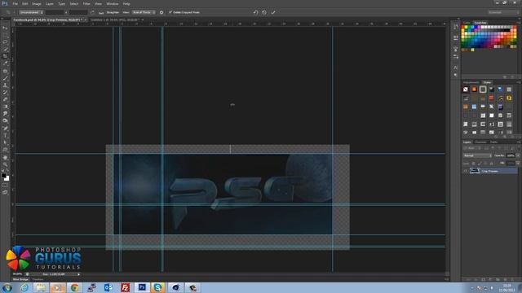Select the Eyedropper tool
The width and height of the screenshot is (522, 293).
[x=5, y=63]
